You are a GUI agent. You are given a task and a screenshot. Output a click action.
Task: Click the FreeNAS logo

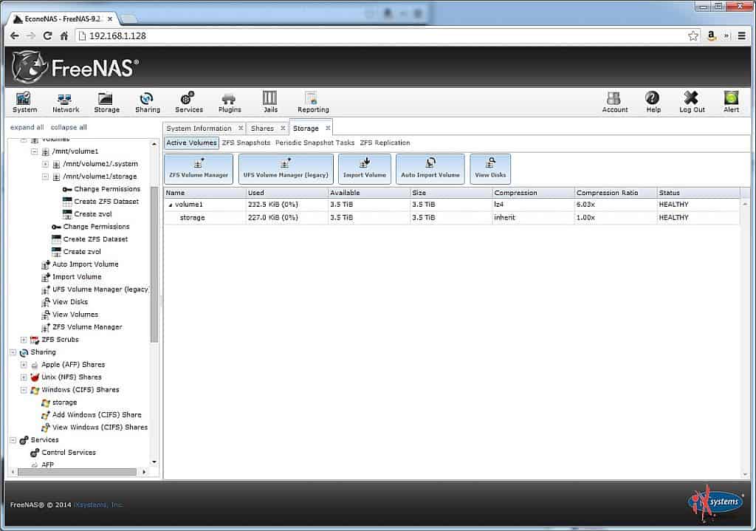[75, 67]
